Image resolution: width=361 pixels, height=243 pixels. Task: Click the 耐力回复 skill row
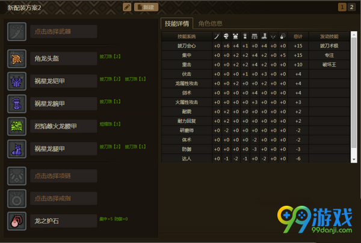[256, 121]
